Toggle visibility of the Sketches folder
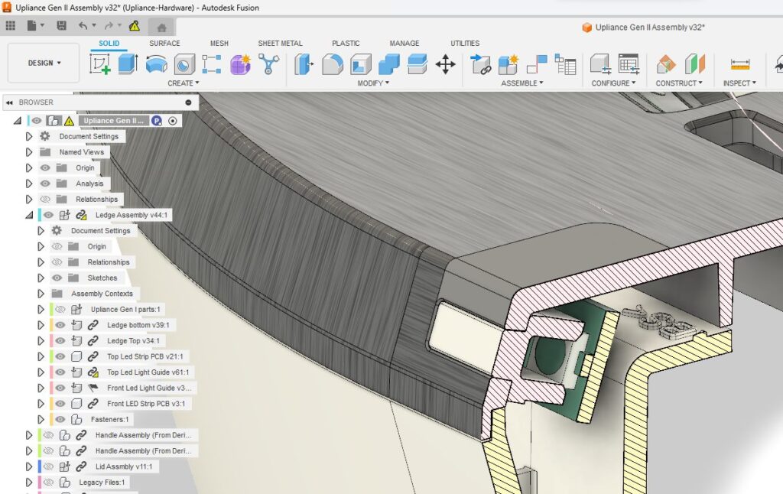Viewport: 783px width, 494px height. (56, 278)
